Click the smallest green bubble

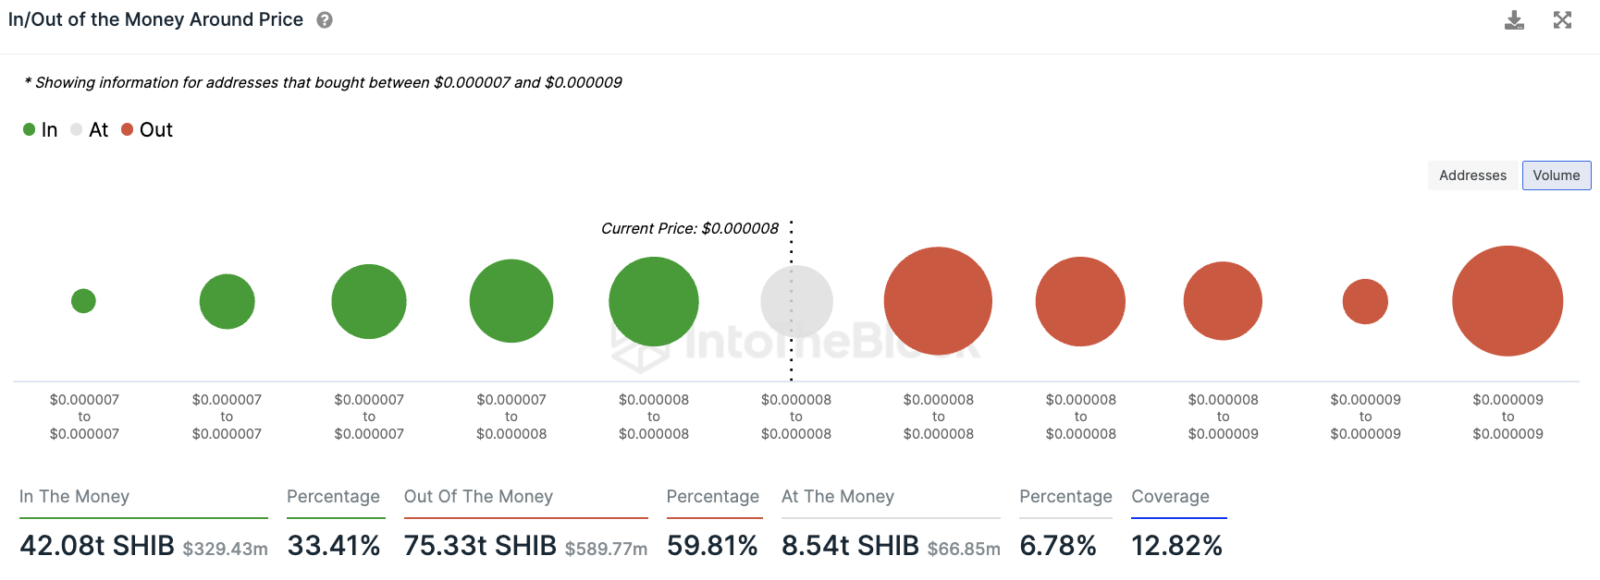tap(83, 301)
